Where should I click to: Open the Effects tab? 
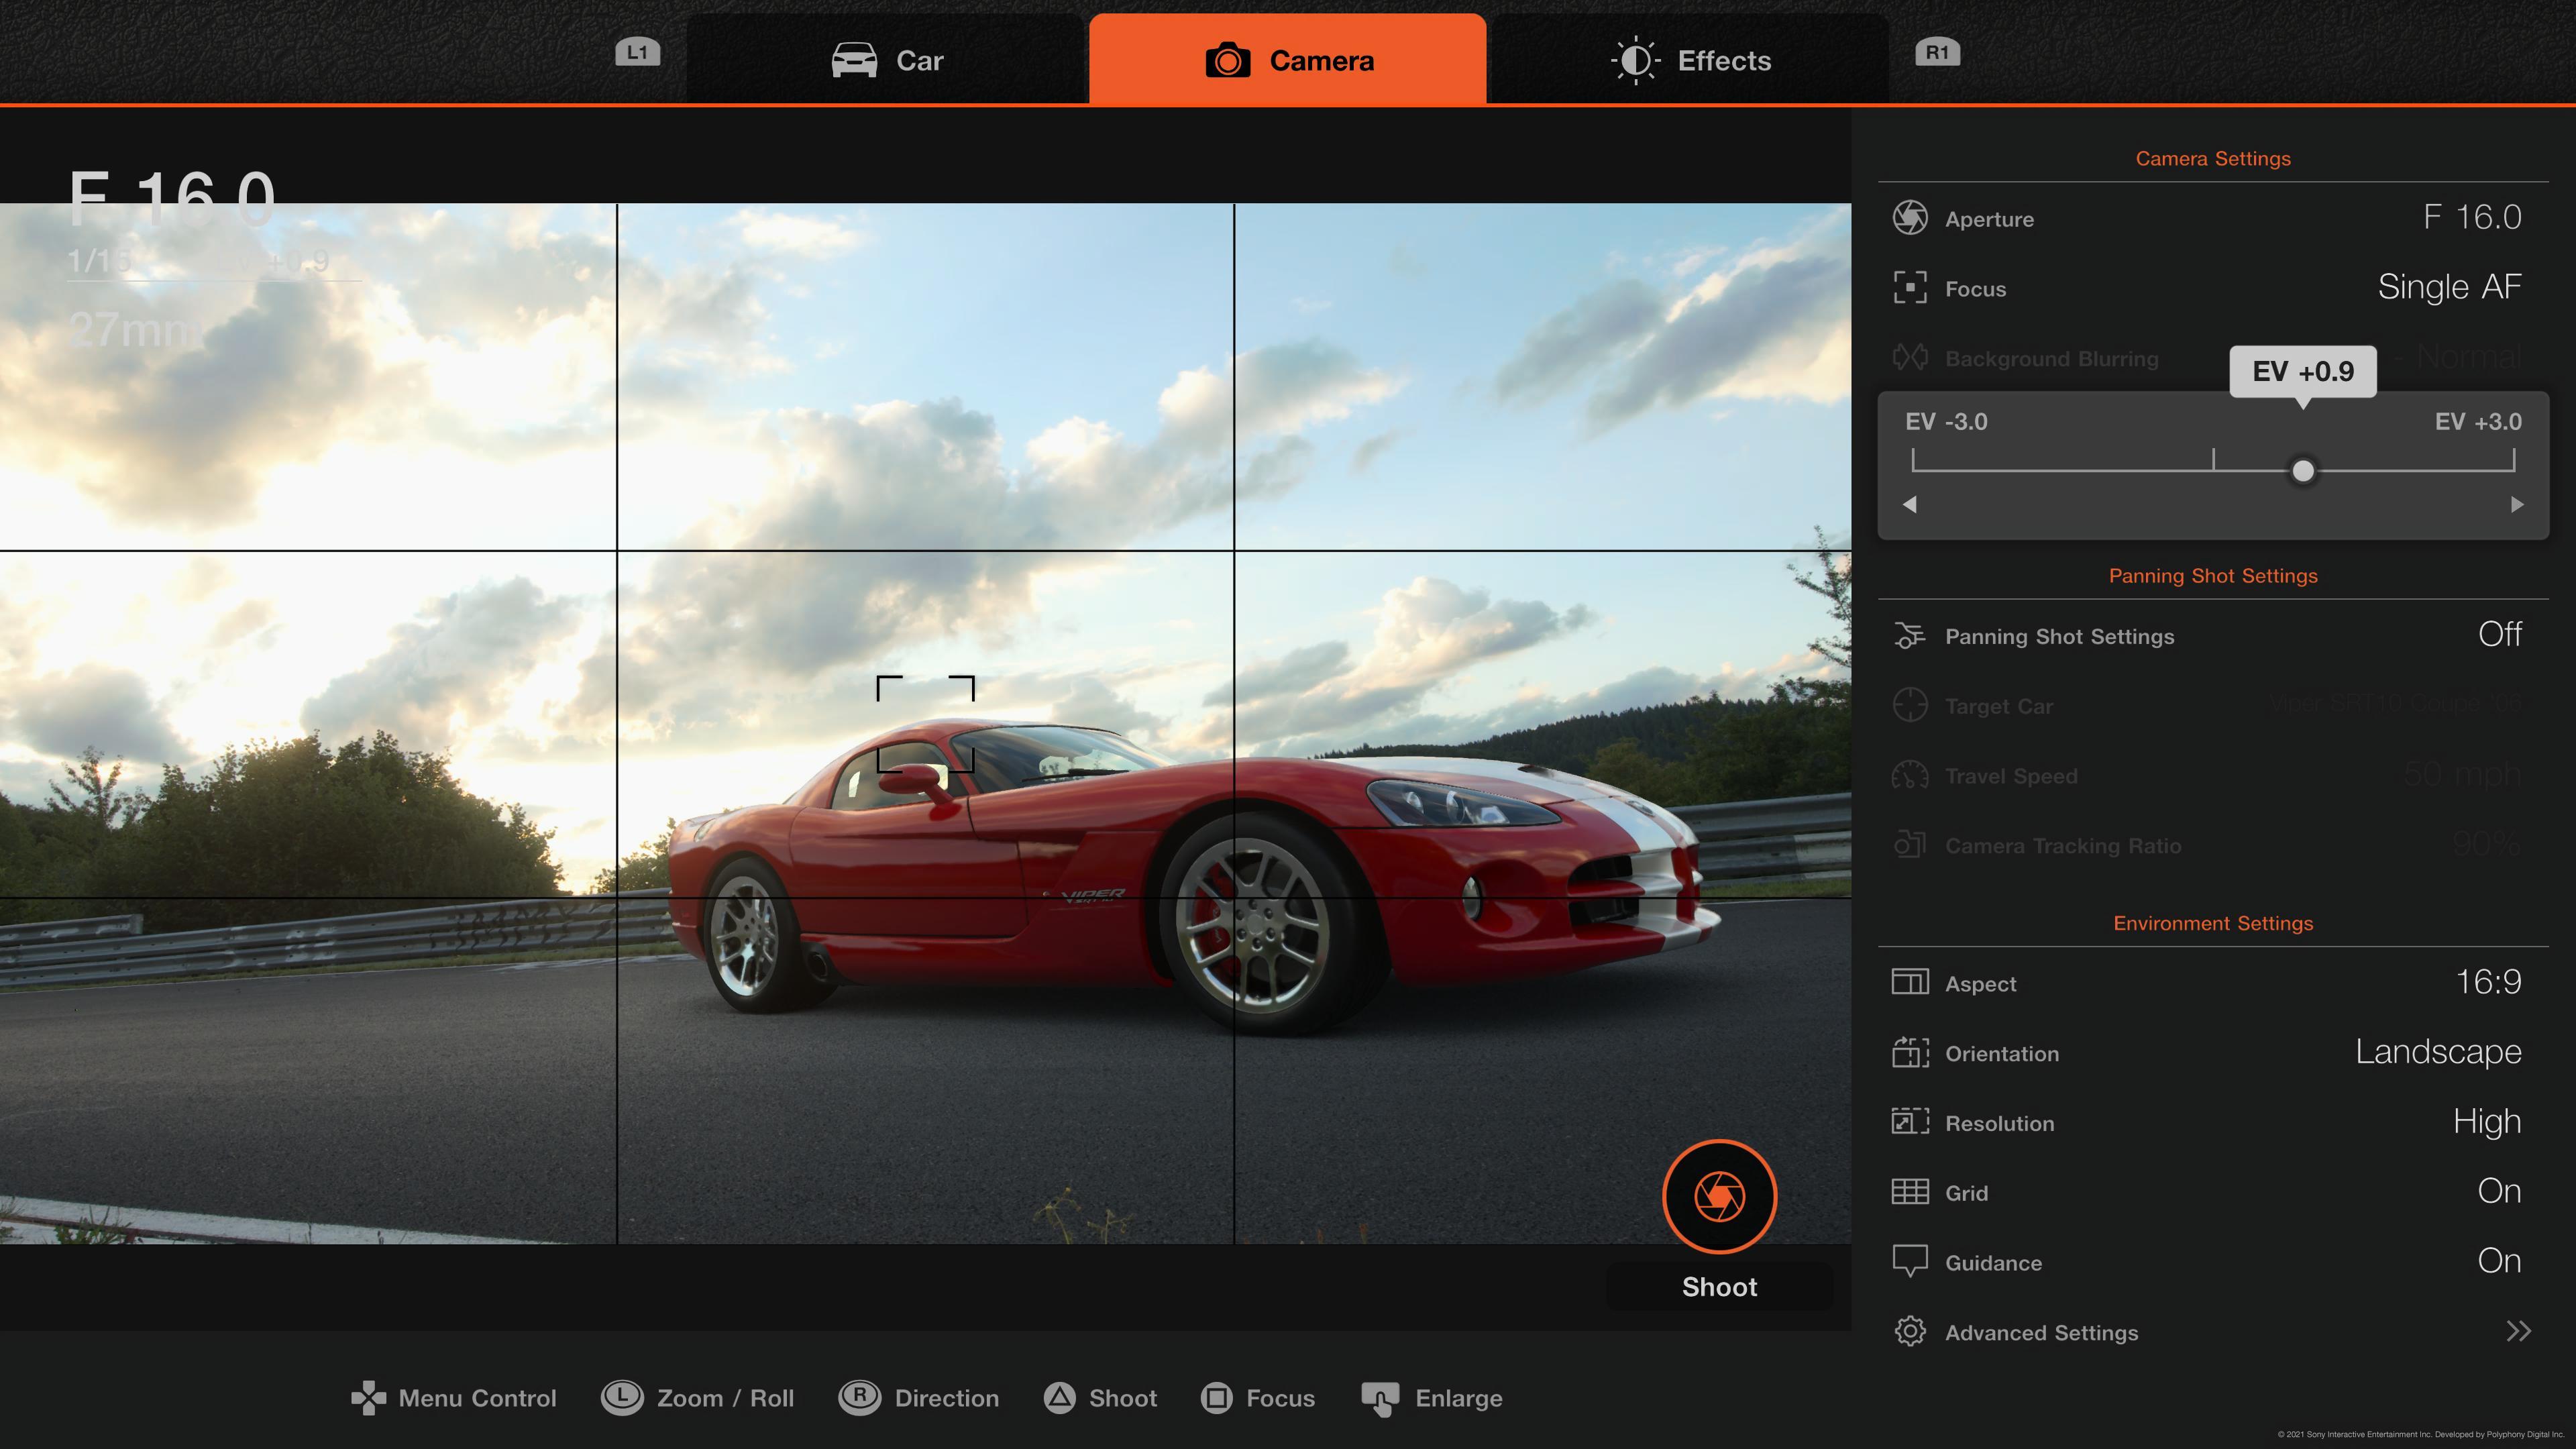pyautogui.click(x=1692, y=60)
